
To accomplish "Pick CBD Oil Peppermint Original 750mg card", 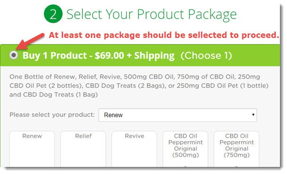I will pyautogui.click(x=236, y=149).
